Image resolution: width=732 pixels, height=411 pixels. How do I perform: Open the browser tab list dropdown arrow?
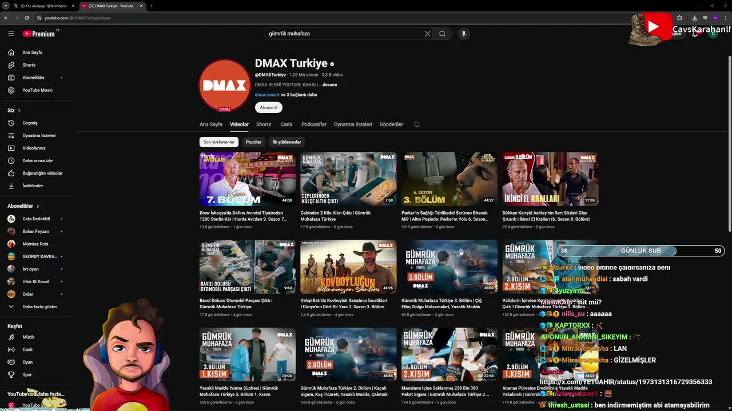[6, 6]
